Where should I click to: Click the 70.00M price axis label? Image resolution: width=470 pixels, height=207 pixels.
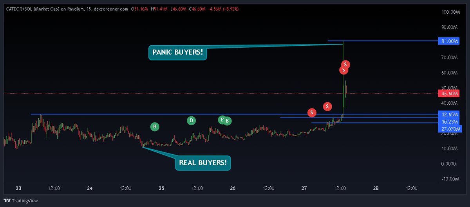(450, 58)
